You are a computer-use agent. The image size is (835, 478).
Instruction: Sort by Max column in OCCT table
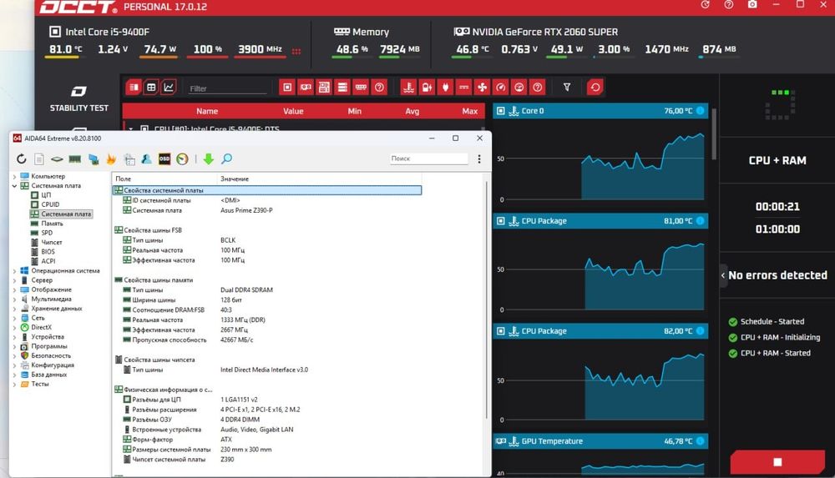[x=469, y=111]
